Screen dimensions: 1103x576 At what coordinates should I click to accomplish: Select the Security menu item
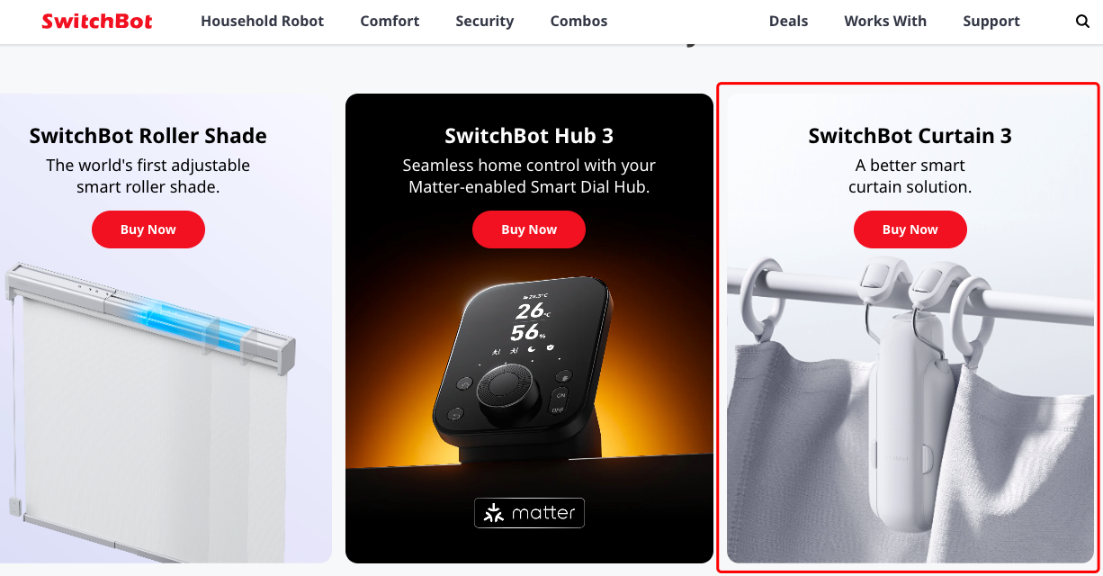pyautogui.click(x=484, y=21)
